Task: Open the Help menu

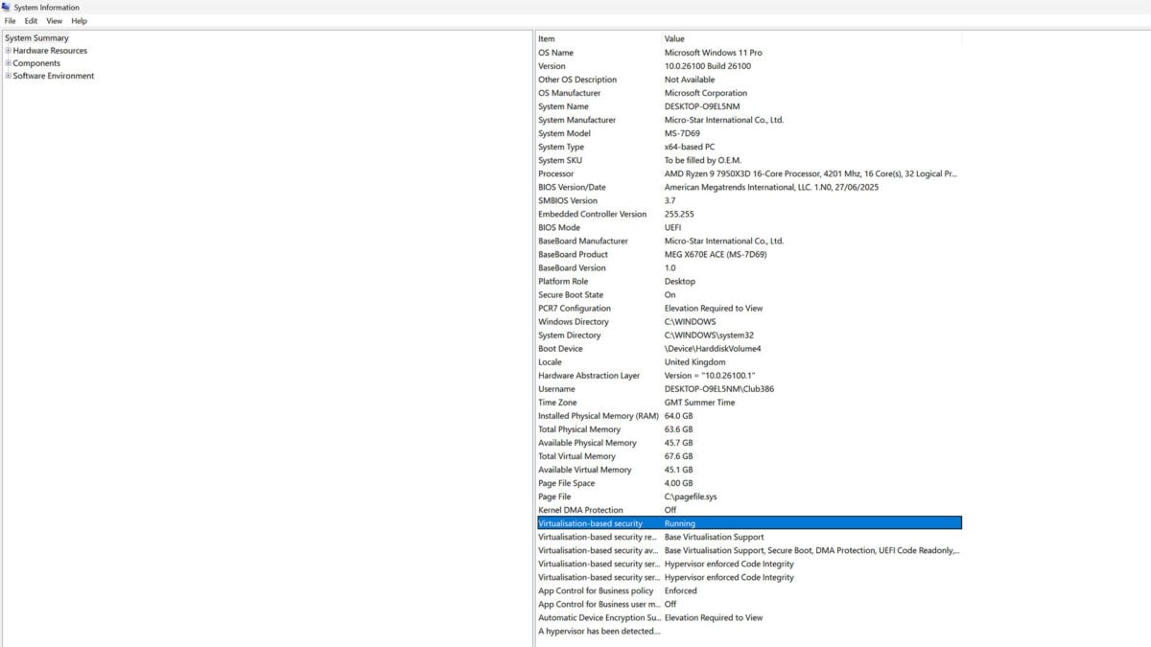Action: [79, 21]
